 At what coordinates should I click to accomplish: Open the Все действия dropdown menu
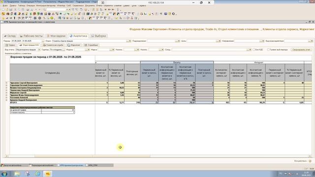[x=301, y=161]
